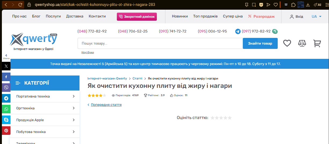Open the blue profile avatar thumbnail
The width and height of the screenshot is (329, 144).
point(301,5)
